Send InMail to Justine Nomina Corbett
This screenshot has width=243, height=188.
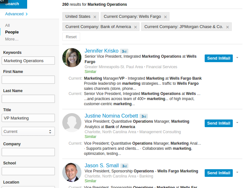[218, 123]
